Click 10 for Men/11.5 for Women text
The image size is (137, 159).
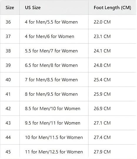click(54, 138)
